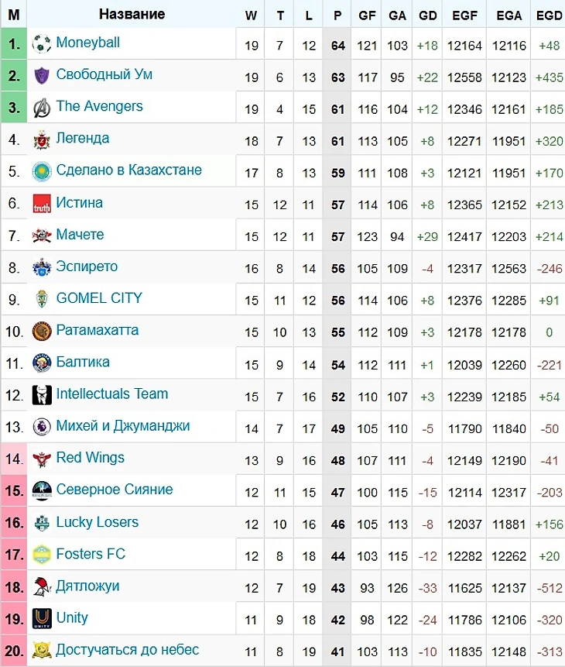This screenshot has width=565, height=667.
Task: Open the Достучаться до небес link
Action: (127, 650)
